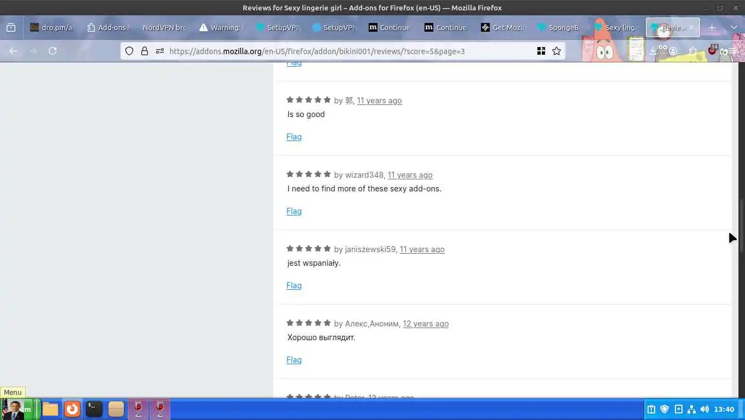Click the five-star rating on wizard348's review
Image resolution: width=745 pixels, height=420 pixels.
pos(308,174)
